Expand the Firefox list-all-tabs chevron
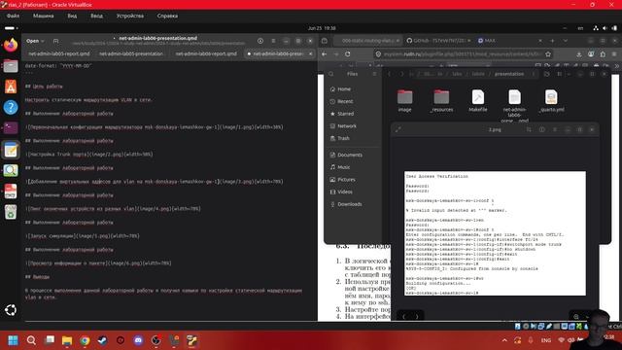Viewport: 622px width, 350px height. 566,41
